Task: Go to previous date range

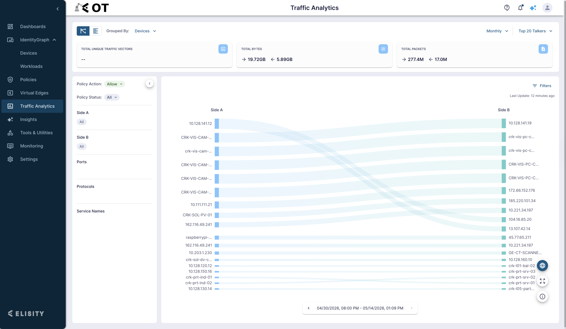Action: (308, 308)
